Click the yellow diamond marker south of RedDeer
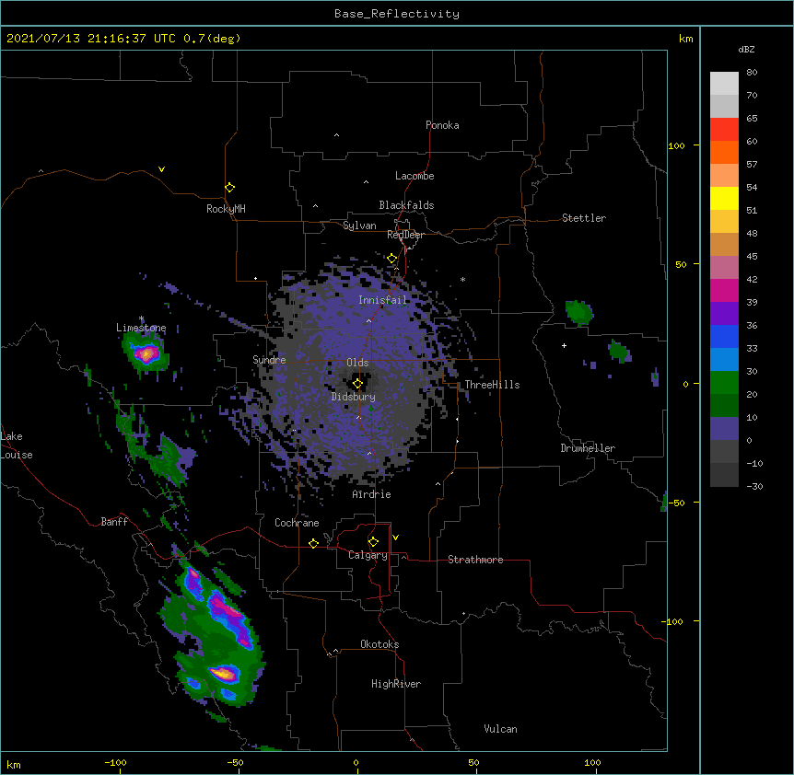794x775 pixels. 392,259
